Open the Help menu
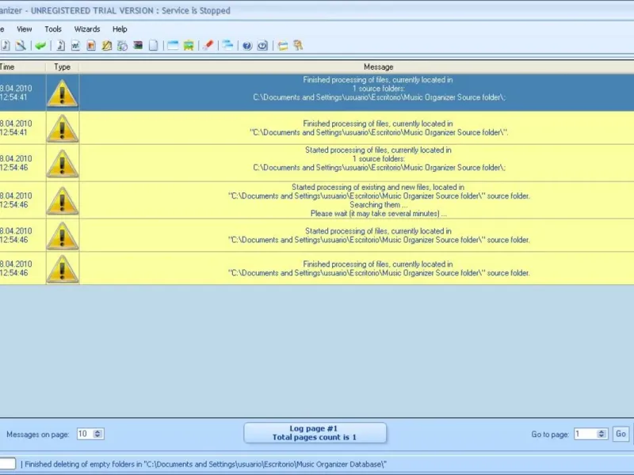 (x=120, y=29)
